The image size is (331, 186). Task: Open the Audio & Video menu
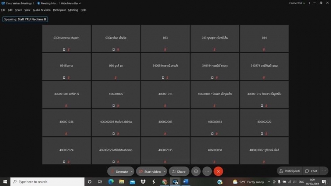coord(42,10)
